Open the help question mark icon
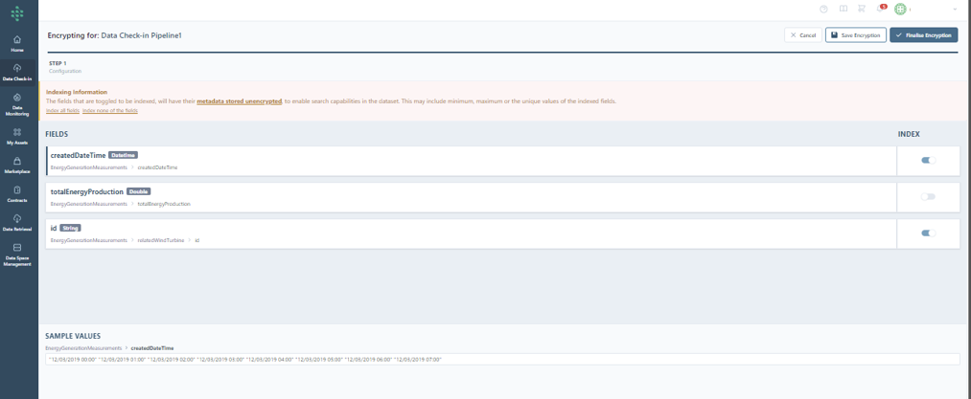 pyautogui.click(x=823, y=9)
